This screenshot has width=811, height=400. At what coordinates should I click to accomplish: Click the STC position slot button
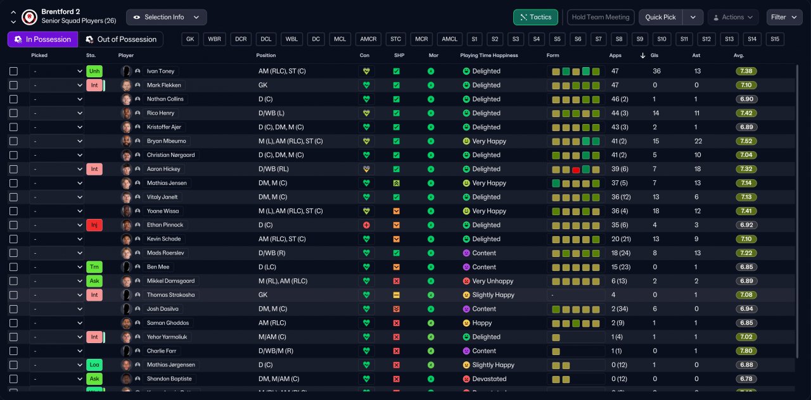tap(396, 39)
